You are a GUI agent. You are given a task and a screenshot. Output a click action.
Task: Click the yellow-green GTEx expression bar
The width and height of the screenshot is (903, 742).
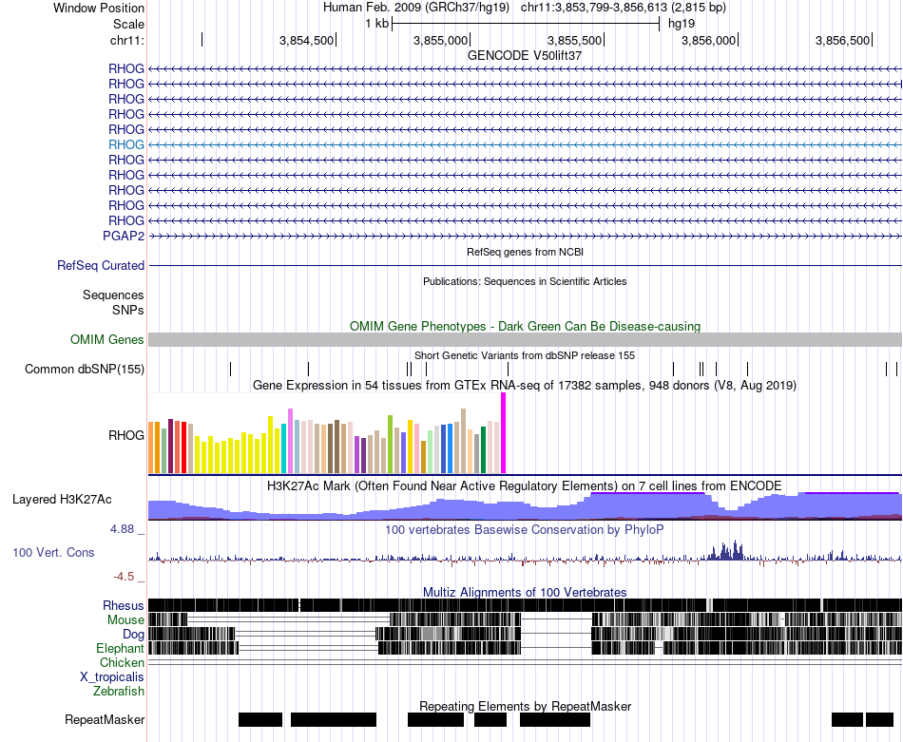click(390, 444)
